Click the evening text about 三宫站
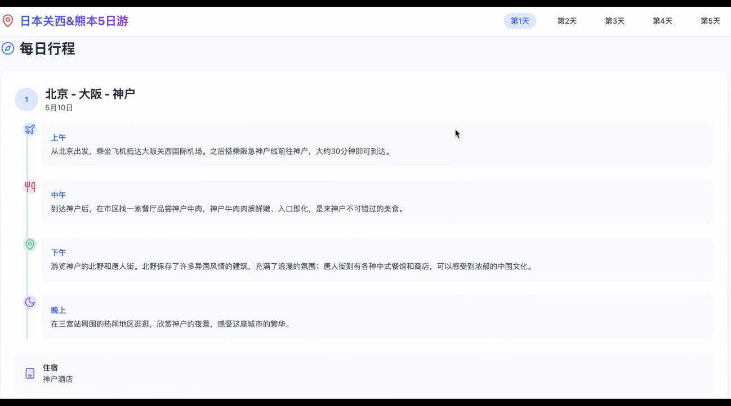Image resolution: width=731 pixels, height=406 pixels. click(x=171, y=324)
